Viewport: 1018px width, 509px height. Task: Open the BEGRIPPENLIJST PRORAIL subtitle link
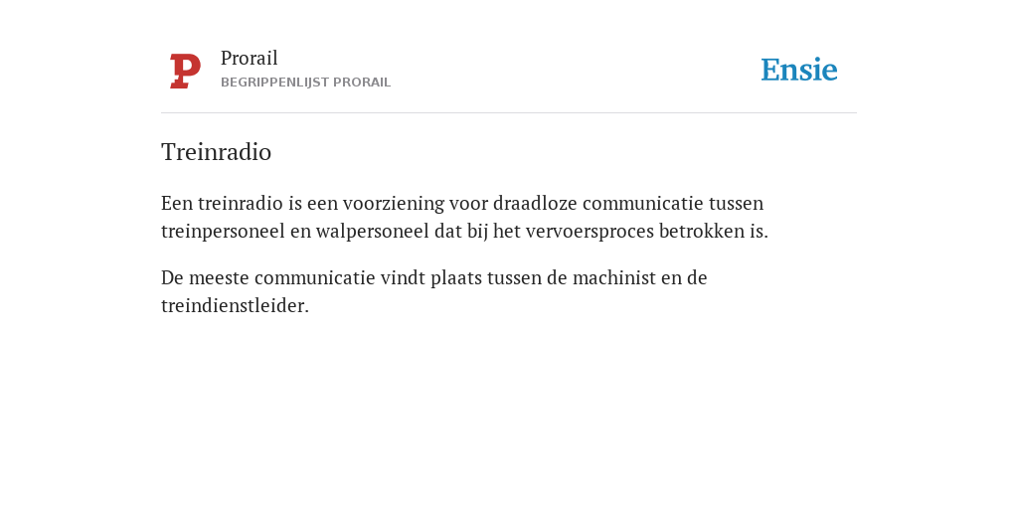[x=306, y=83]
